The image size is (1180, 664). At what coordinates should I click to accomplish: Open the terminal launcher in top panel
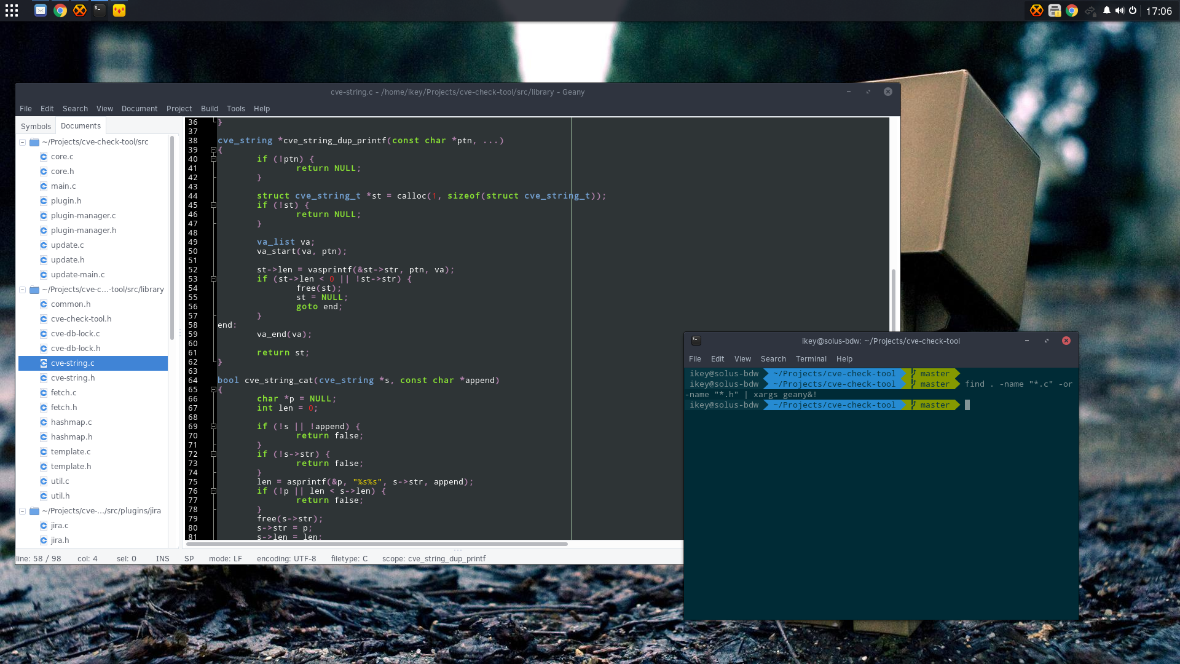tap(100, 10)
